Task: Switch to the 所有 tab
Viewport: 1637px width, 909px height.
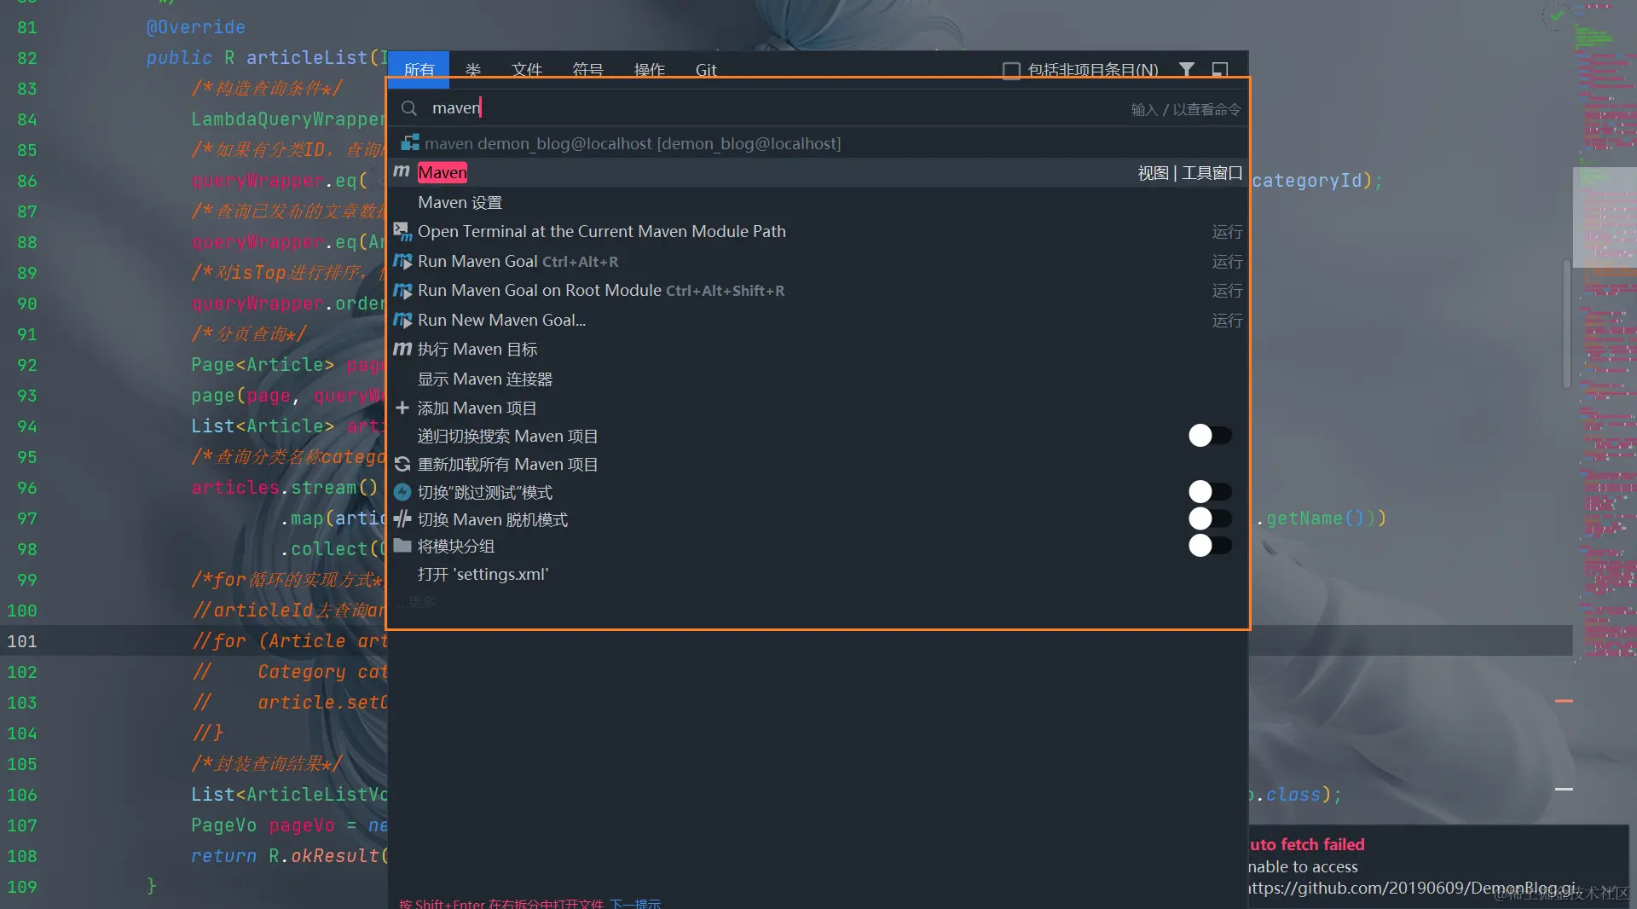Action: [419, 69]
